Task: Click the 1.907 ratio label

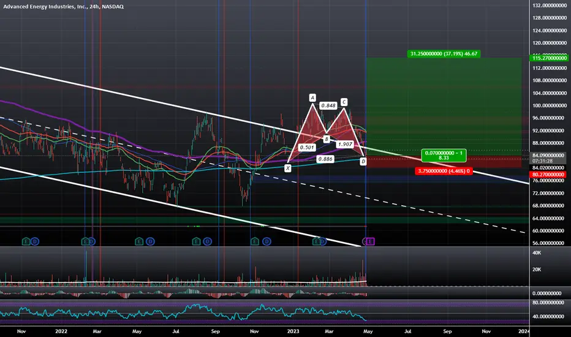Action: (345, 144)
